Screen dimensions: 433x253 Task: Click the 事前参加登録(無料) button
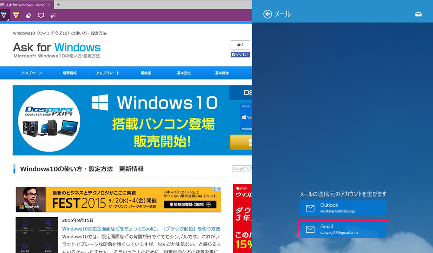[190, 205]
